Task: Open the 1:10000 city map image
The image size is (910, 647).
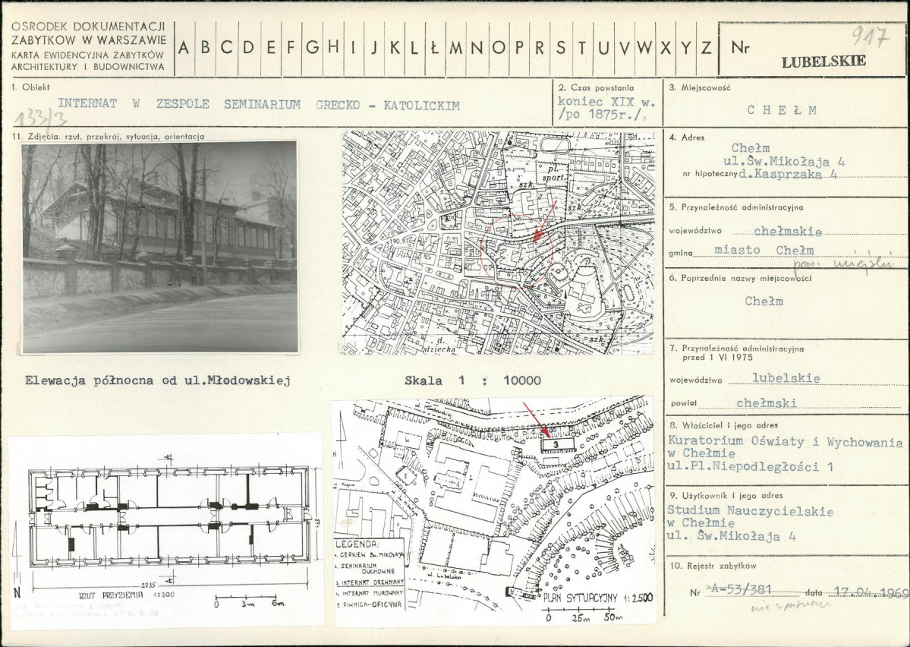Action: 497,243
